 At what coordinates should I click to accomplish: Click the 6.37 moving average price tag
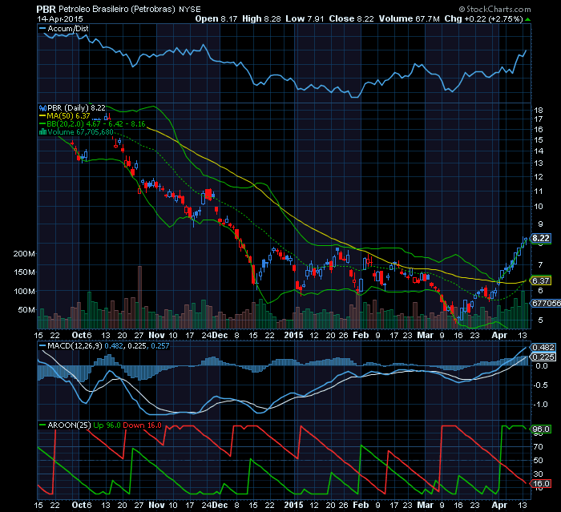coord(541,281)
